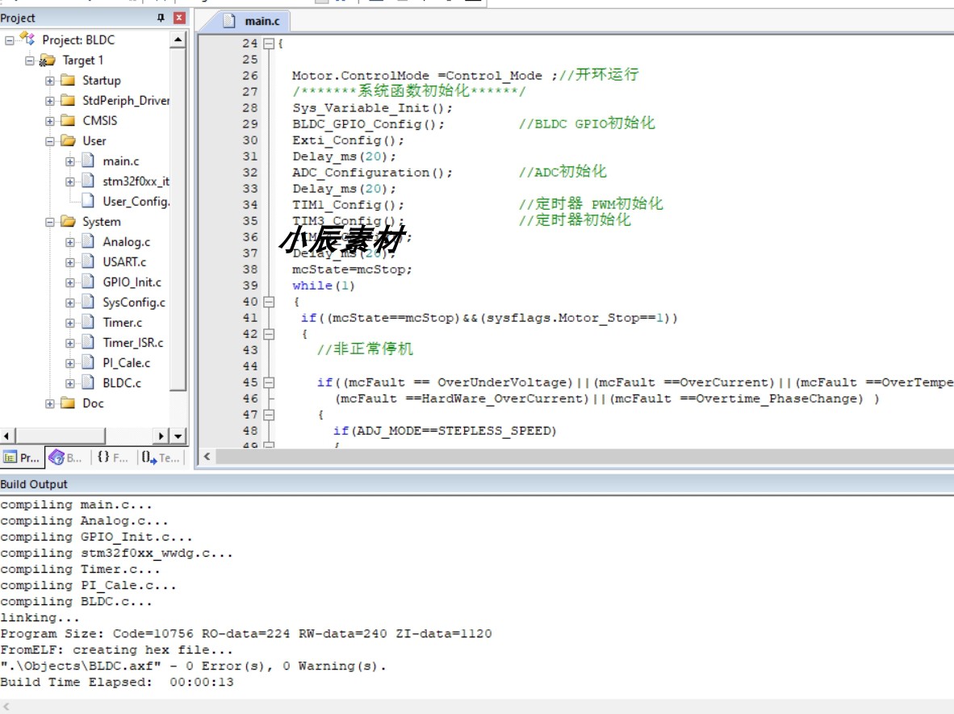The image size is (954, 714).
Task: Select Timer.c in project tree
Action: (123, 323)
